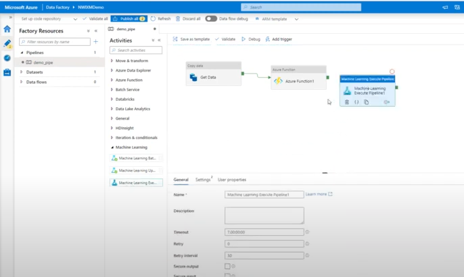Image resolution: width=464 pixels, height=277 pixels.
Task: Click the switch directory icon top right
Action: point(457,7)
